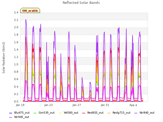
Task: Select the Blu475_out legend entry
Action: 19,113
